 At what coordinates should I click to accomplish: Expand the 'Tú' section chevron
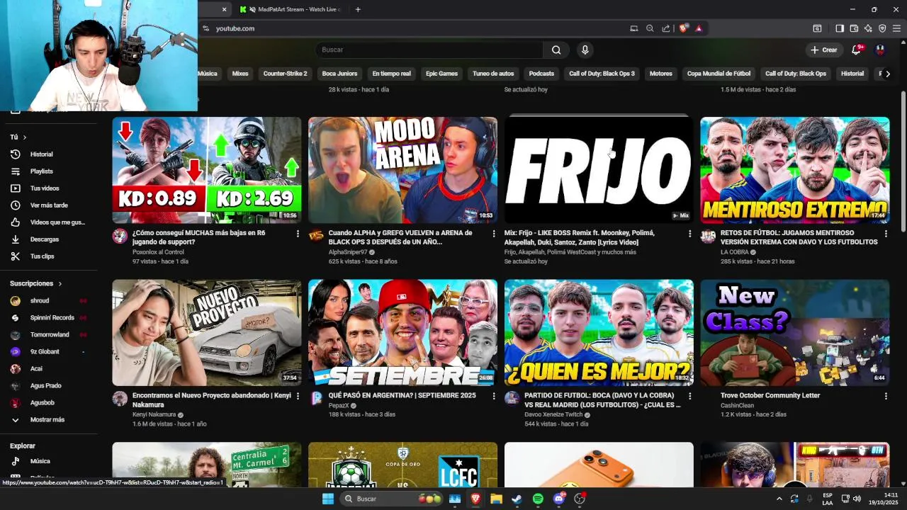click(25, 137)
